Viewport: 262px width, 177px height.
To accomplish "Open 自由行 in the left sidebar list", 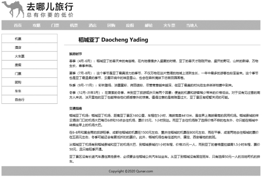I will click(x=29, y=99).
